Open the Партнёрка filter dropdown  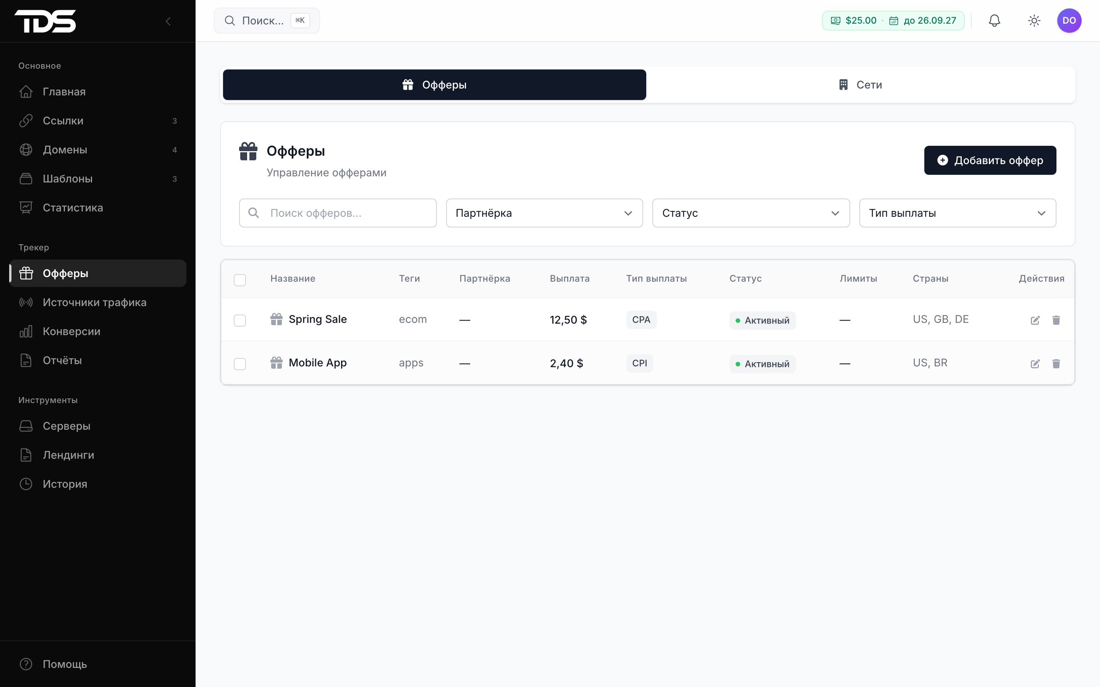tap(544, 213)
